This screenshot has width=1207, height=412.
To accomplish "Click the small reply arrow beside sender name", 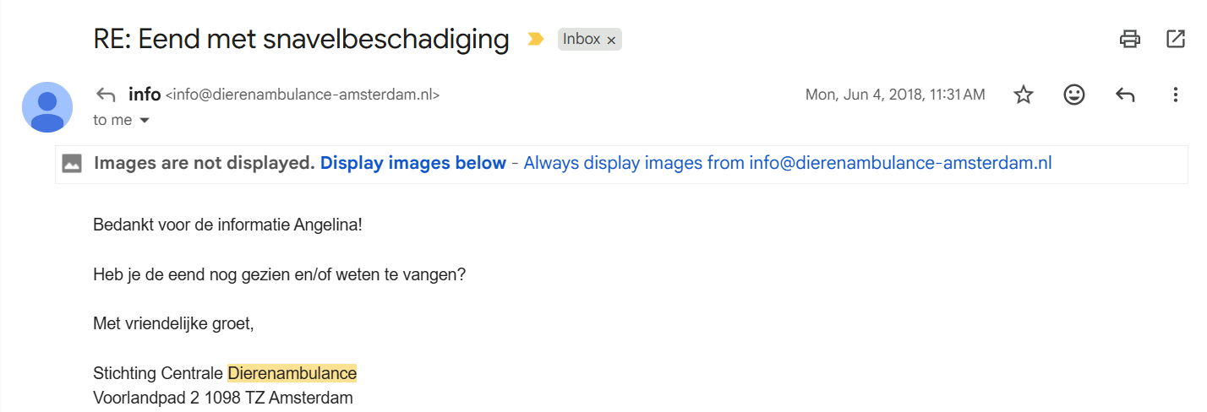I will (106, 95).
